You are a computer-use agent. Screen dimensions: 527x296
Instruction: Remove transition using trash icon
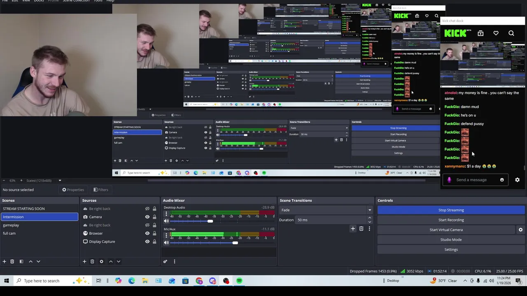click(361, 229)
